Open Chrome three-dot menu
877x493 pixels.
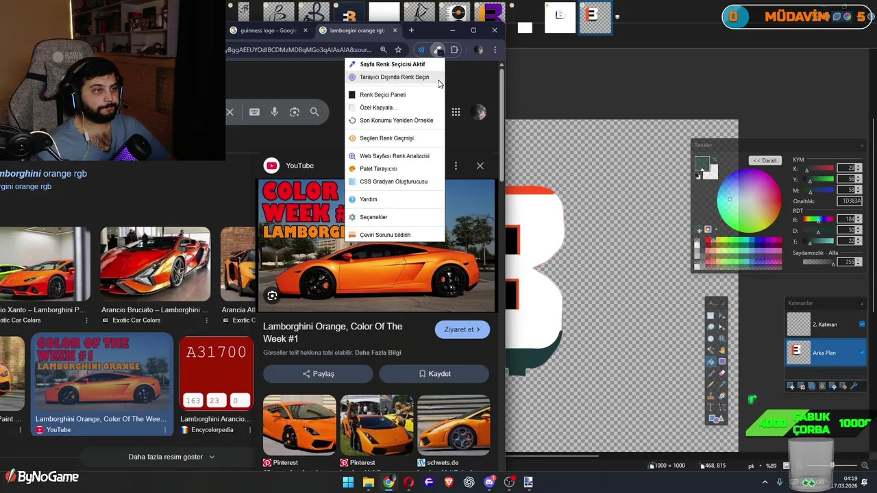(495, 50)
